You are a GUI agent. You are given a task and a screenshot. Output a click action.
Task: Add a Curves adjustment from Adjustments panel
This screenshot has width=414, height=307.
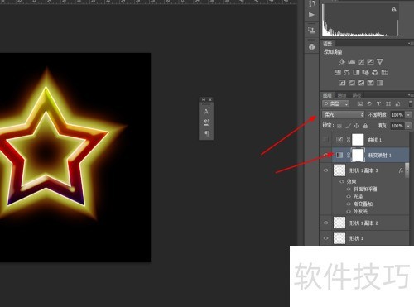tap(361, 62)
